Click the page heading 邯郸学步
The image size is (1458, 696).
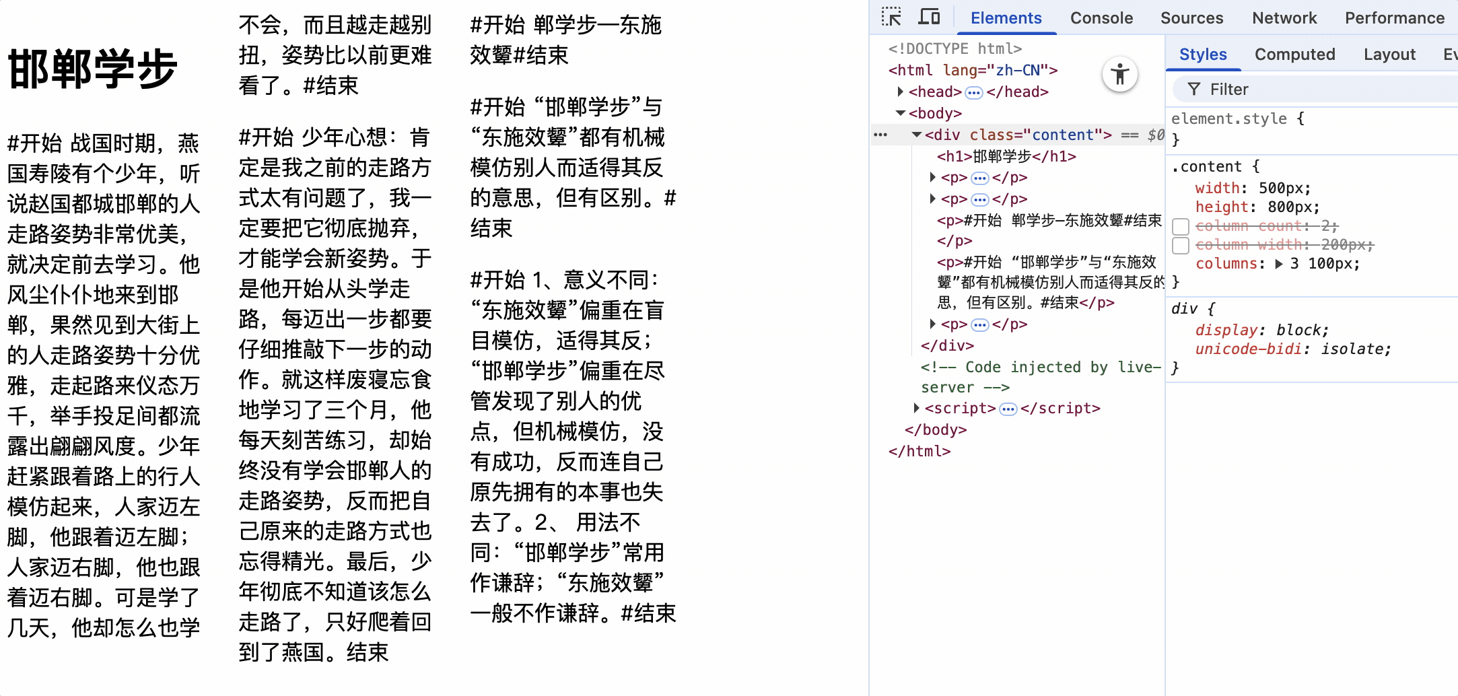coord(92,69)
